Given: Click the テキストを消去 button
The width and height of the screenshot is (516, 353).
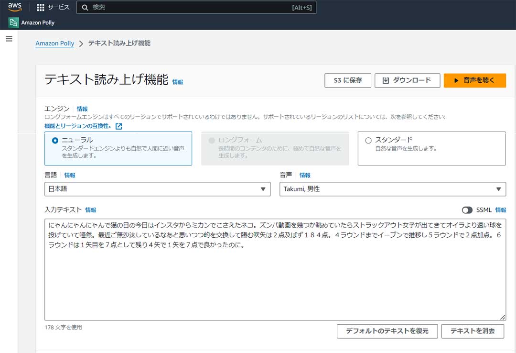Looking at the screenshot, I should pyautogui.click(x=473, y=331).
